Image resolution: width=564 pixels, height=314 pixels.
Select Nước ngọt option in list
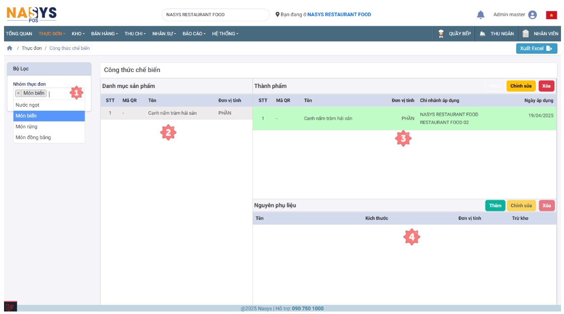pos(28,105)
